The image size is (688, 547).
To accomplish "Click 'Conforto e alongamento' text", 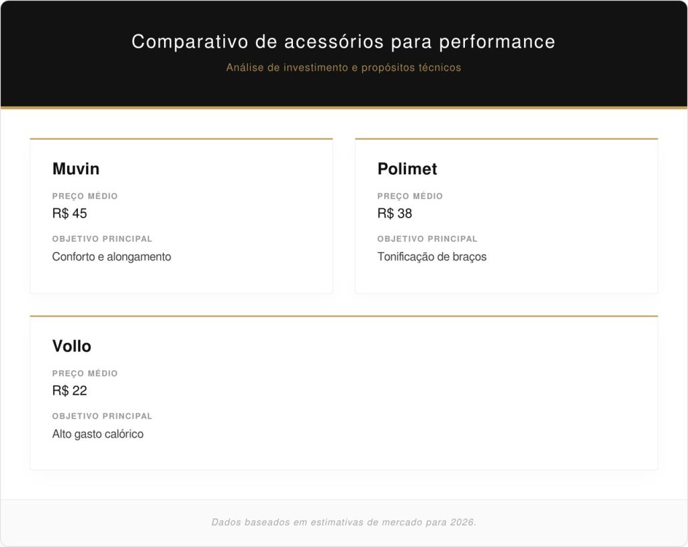I will point(112,257).
